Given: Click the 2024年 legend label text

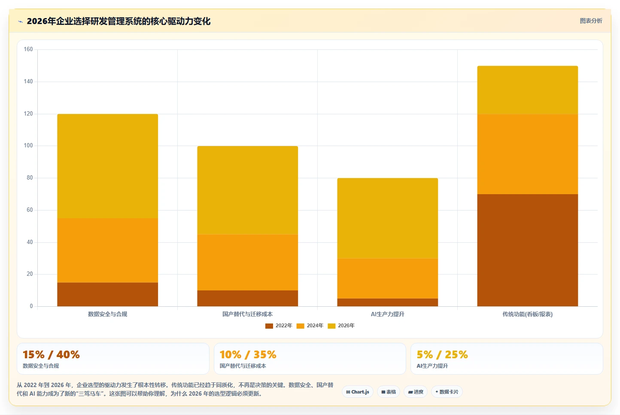Looking at the screenshot, I should click(x=315, y=326).
